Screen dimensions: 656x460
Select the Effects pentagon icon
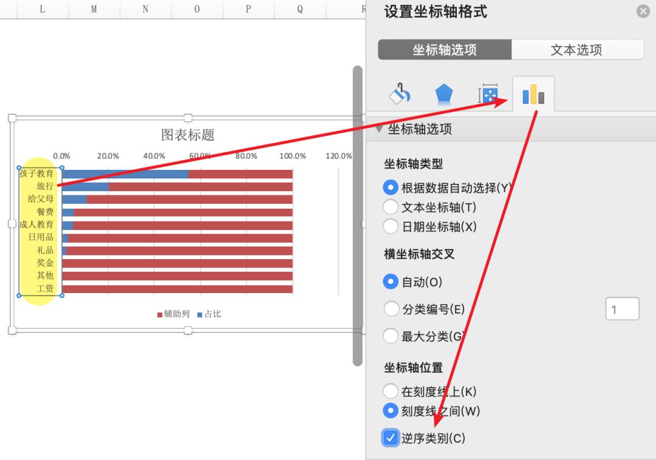444,93
